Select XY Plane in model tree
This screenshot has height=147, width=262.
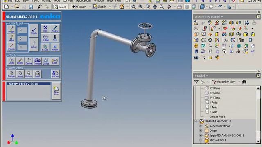pos(215,98)
